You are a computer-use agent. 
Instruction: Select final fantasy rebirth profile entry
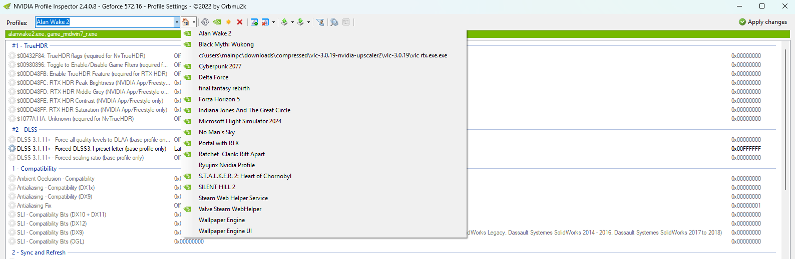[324, 88]
